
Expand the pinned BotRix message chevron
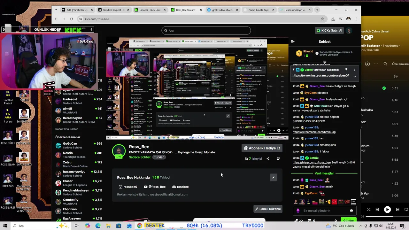[x=354, y=76]
